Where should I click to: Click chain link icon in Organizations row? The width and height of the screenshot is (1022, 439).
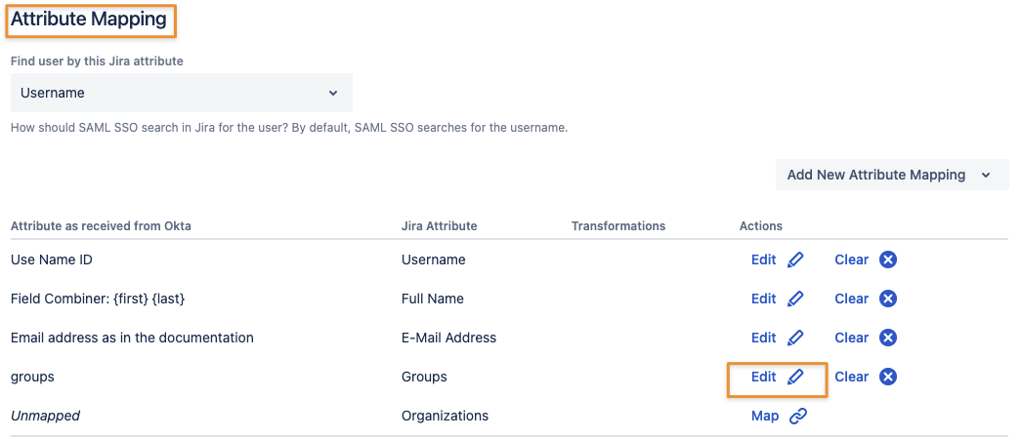click(798, 416)
